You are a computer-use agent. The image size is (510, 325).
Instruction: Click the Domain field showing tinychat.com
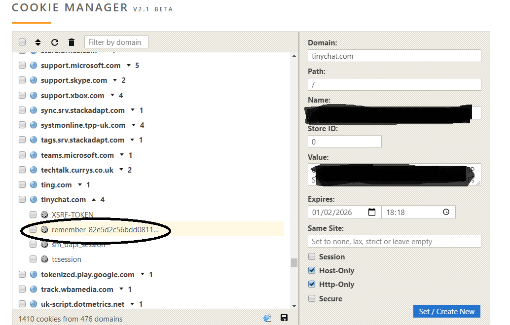tap(394, 56)
